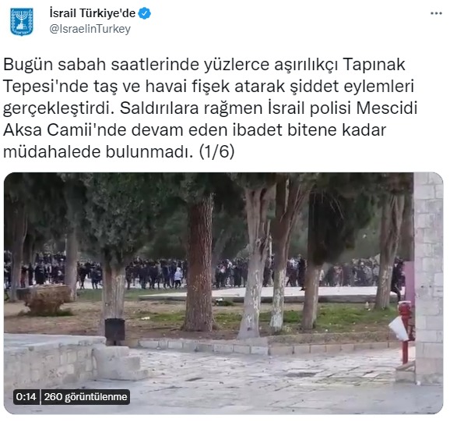Click the (1/6) thread indicator text
The width and height of the screenshot is (450, 422).
(216, 151)
